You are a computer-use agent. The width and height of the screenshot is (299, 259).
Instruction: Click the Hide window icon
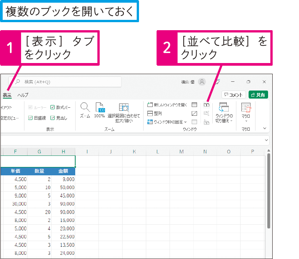(194, 113)
